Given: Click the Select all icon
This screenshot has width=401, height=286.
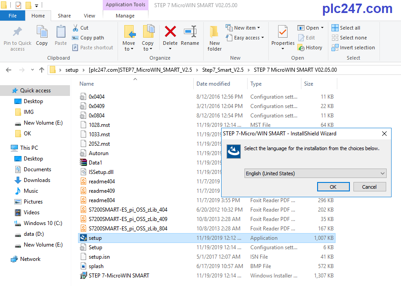Looking at the screenshot, I should point(335,28).
